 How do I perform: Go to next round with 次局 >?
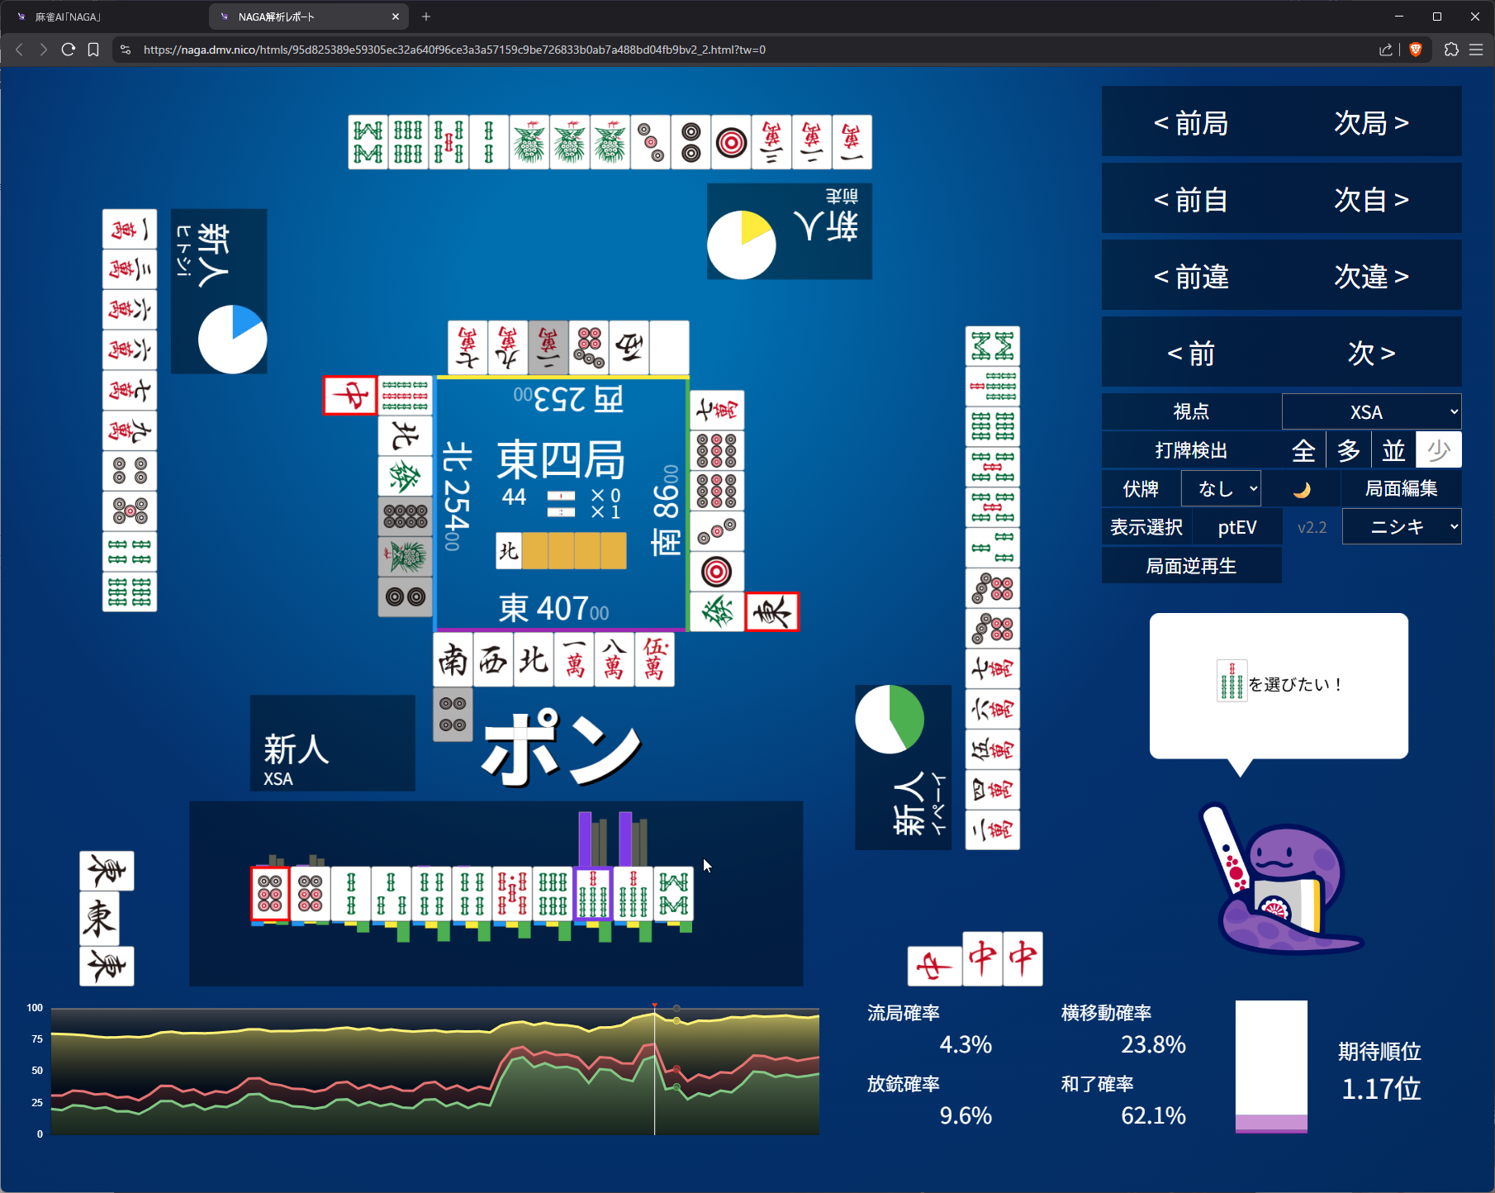coord(1371,122)
